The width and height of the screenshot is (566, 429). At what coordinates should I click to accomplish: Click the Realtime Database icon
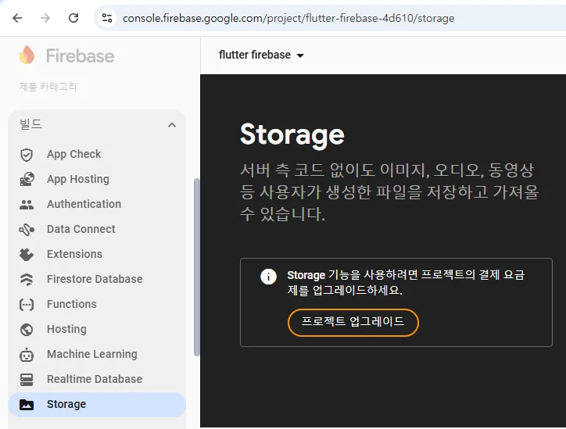(27, 380)
